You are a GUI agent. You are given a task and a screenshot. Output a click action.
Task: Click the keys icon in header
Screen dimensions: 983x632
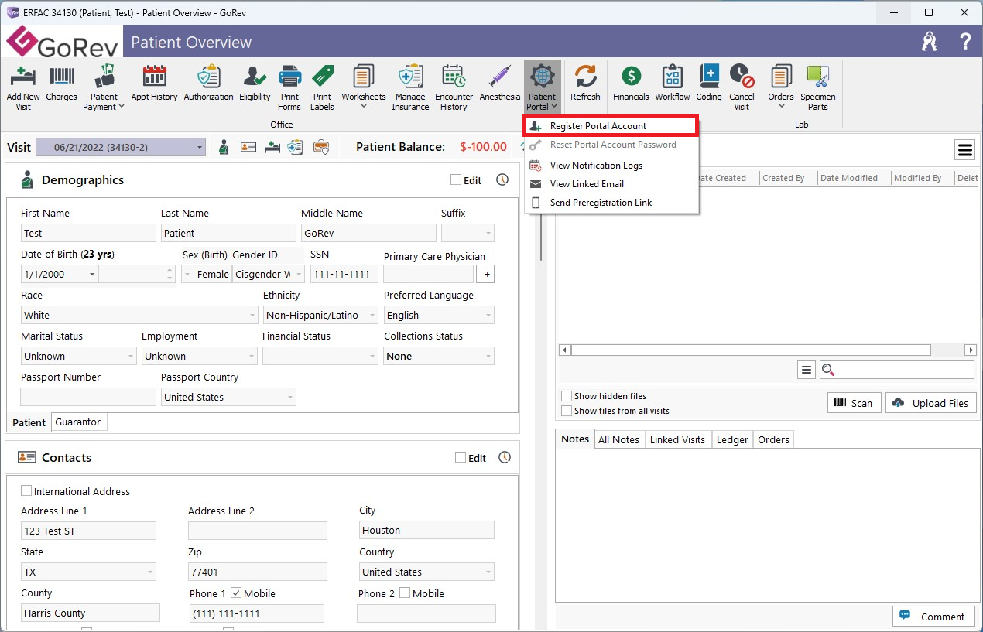(930, 42)
